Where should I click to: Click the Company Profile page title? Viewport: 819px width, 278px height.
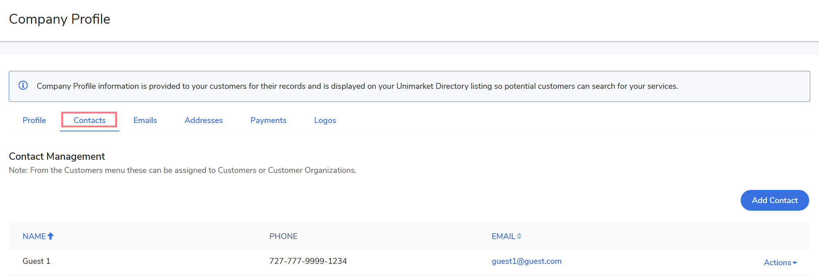(x=59, y=19)
